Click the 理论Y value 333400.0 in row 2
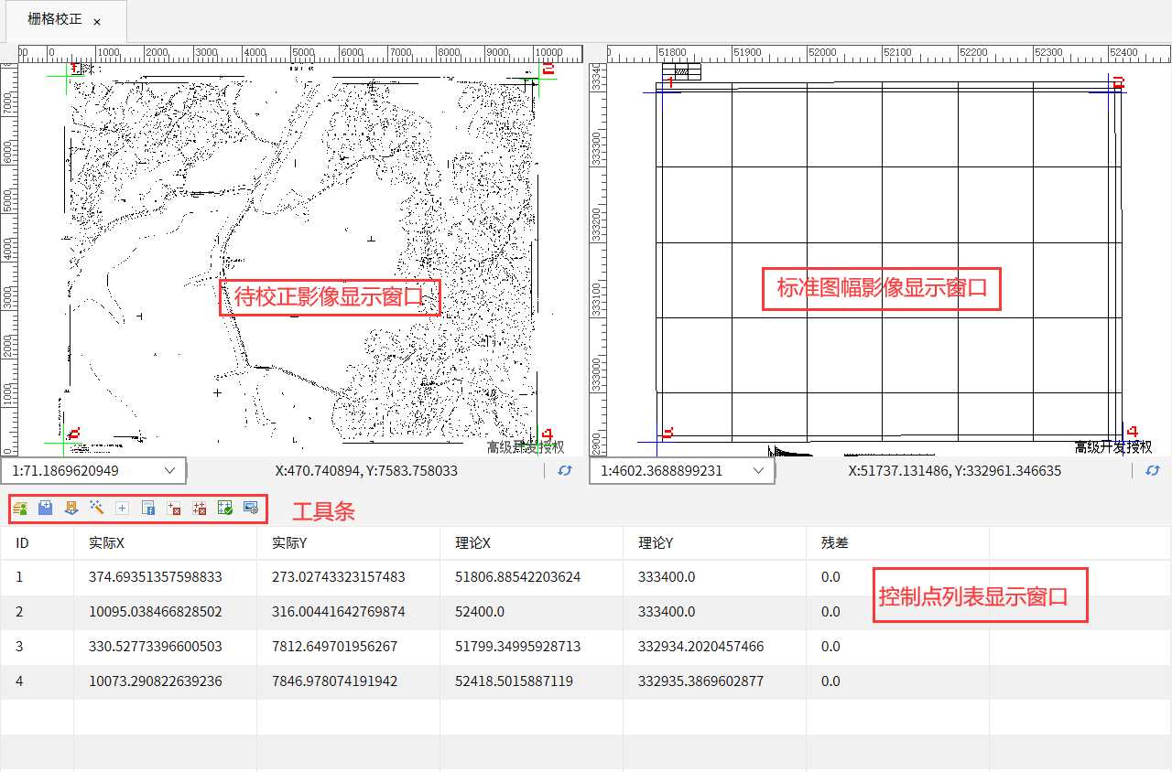 tap(667, 611)
